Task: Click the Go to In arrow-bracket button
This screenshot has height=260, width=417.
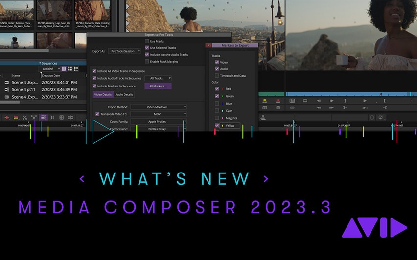Action: pos(385,108)
